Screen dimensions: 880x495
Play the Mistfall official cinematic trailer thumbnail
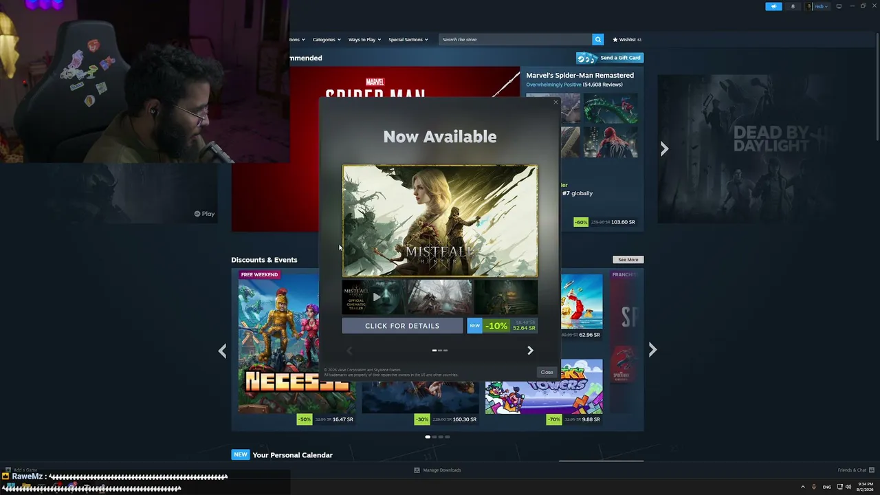point(374,297)
